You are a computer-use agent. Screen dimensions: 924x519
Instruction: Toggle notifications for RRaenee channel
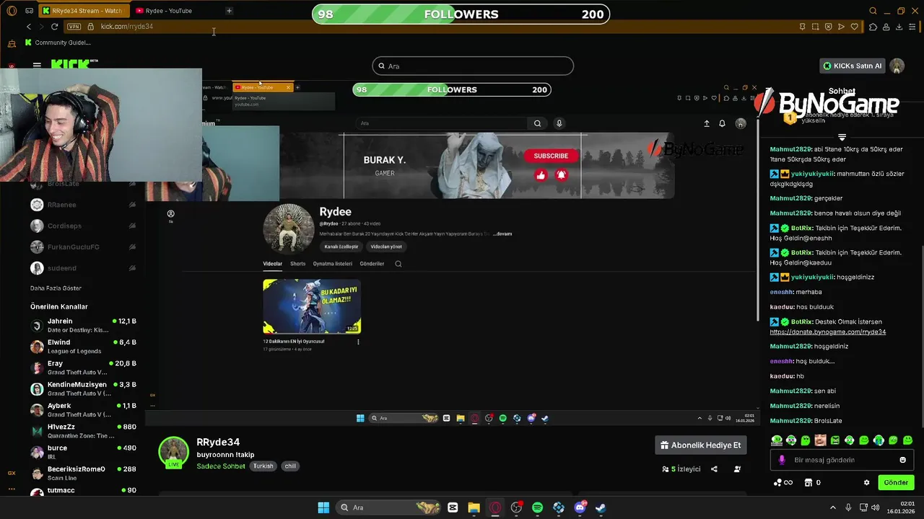click(x=132, y=205)
